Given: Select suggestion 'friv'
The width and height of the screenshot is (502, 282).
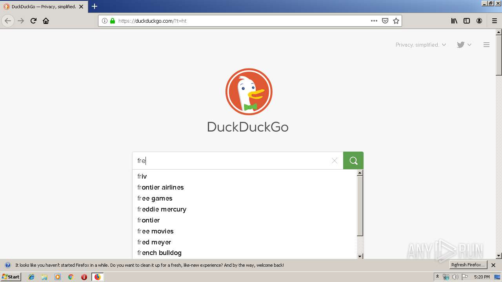Looking at the screenshot, I should [x=245, y=176].
